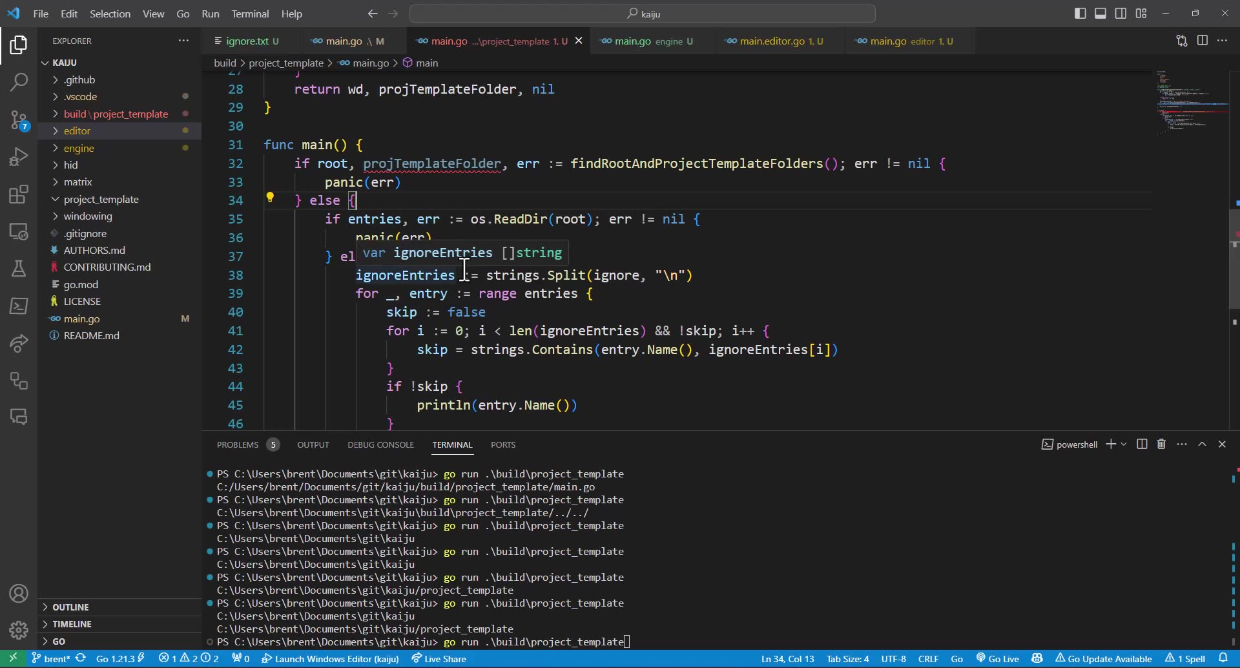Expand the OUTLINE section
This screenshot has width=1240, height=668.
coord(71,607)
